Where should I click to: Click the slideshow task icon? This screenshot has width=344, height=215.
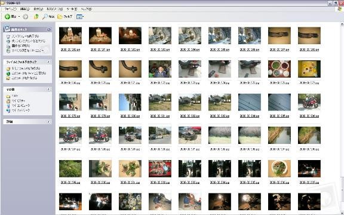8,36
